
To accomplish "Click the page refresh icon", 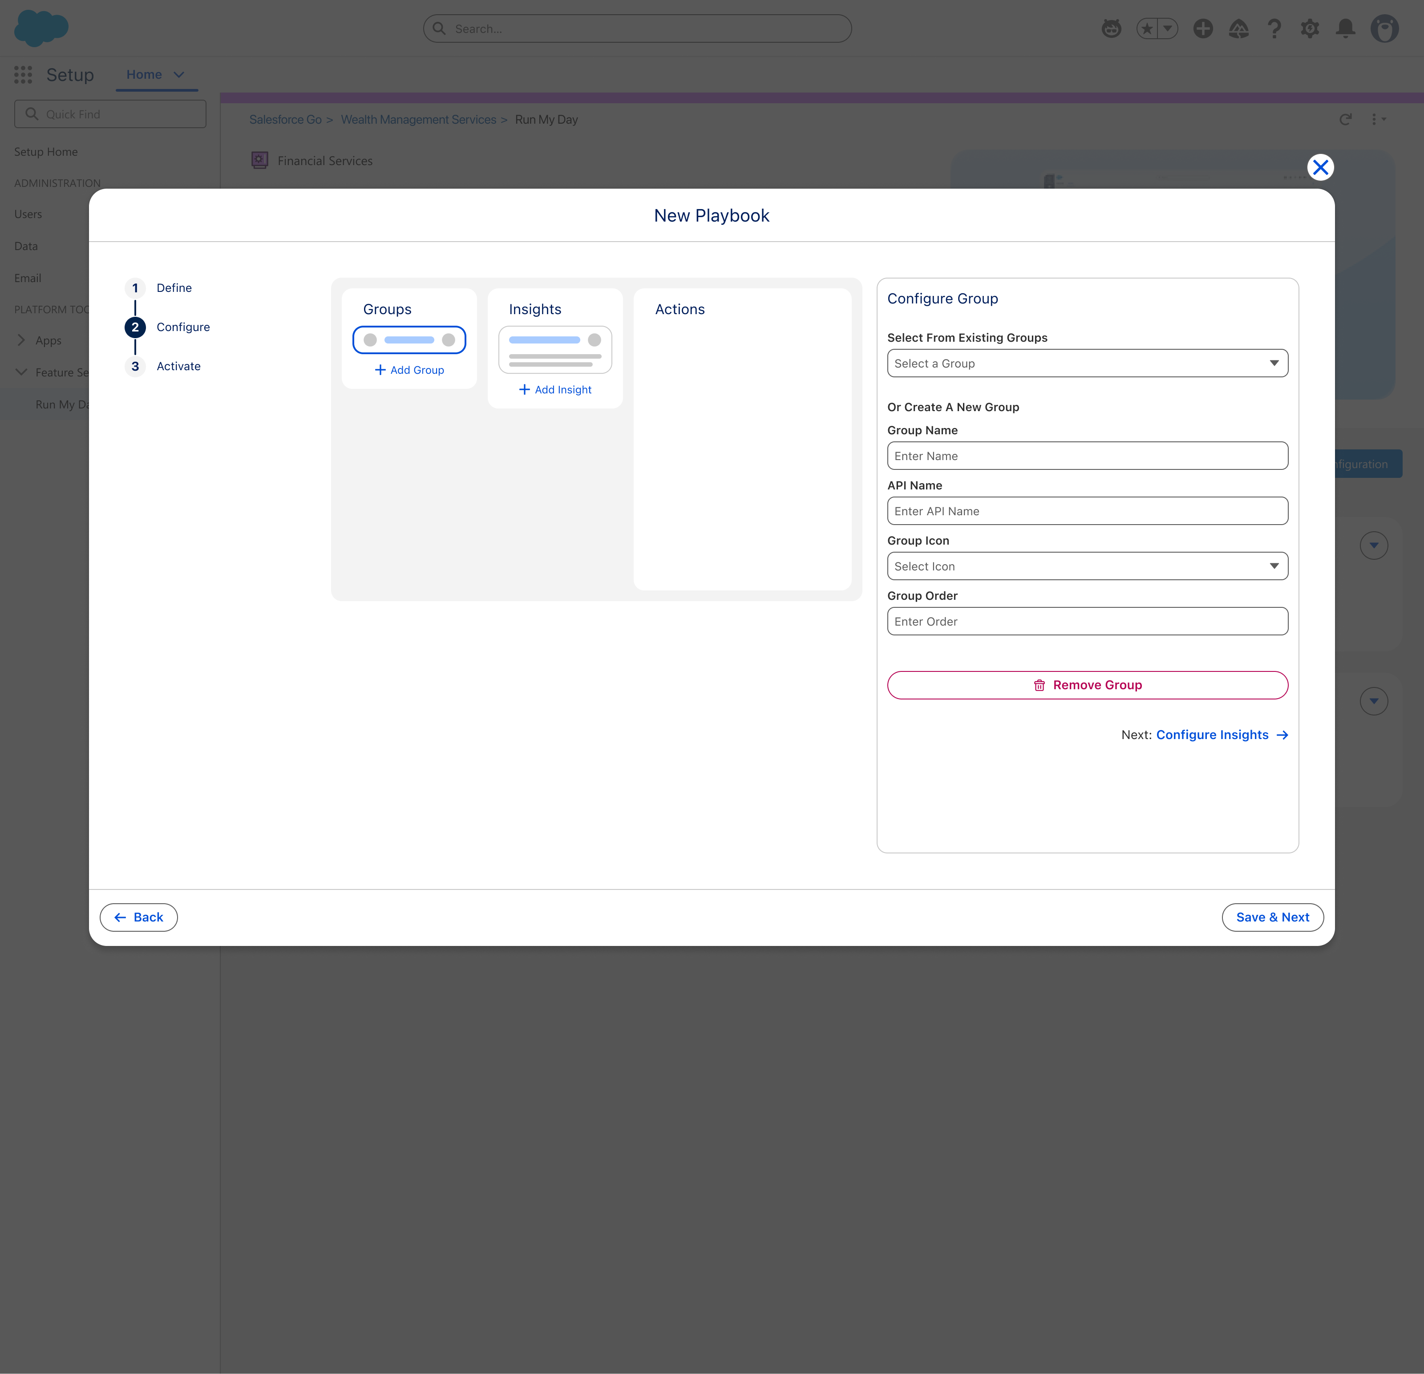I will pyautogui.click(x=1346, y=119).
